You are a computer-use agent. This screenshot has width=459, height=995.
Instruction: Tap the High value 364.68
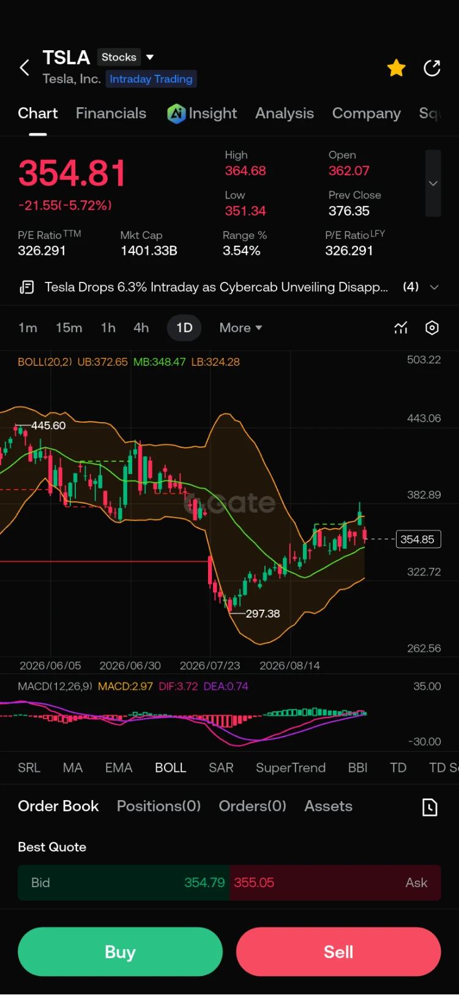[x=245, y=171]
